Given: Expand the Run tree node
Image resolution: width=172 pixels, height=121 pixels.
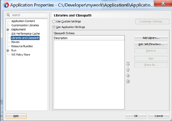Looking at the screenshot, I should [8, 50].
